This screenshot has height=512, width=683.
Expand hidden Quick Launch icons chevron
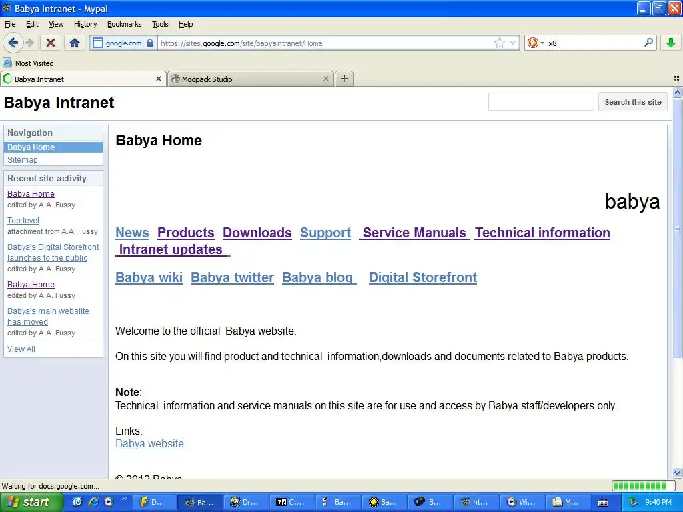pyautogui.click(x=124, y=499)
